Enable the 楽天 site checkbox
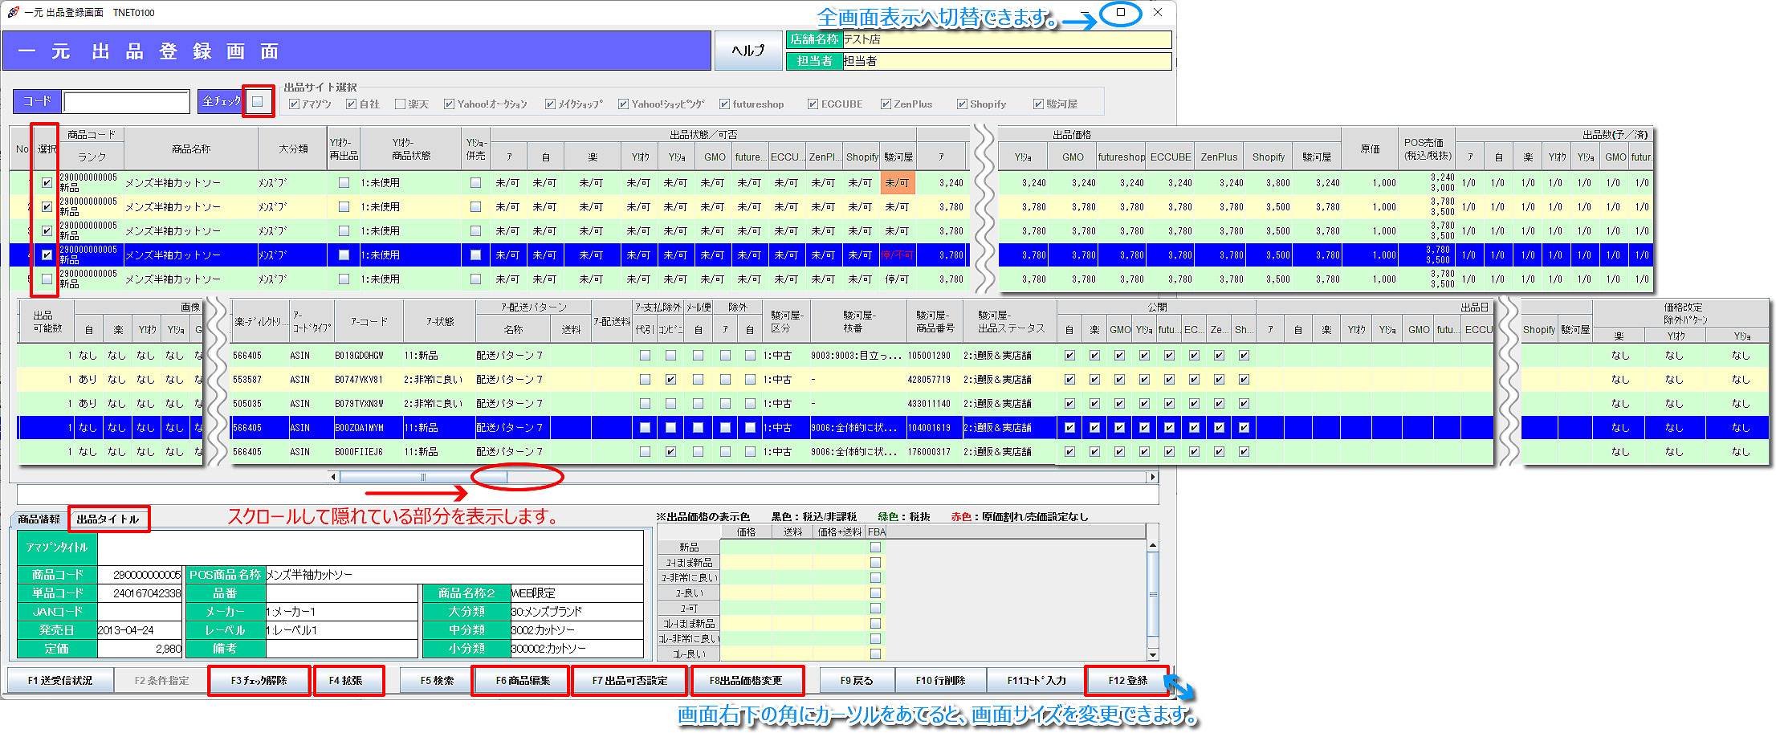Viewport: 1776px width, 733px height. coord(400,104)
